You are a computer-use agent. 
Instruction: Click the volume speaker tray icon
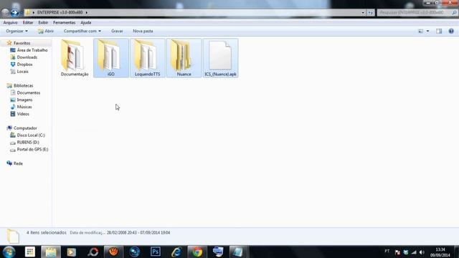coord(422,252)
